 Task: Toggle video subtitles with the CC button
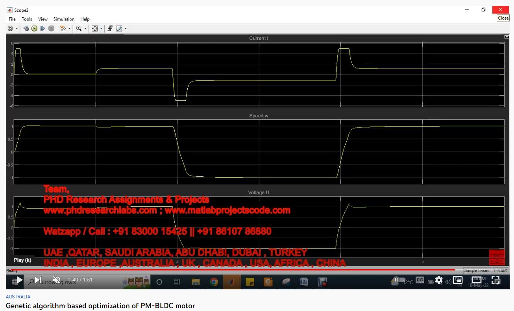pos(420,280)
